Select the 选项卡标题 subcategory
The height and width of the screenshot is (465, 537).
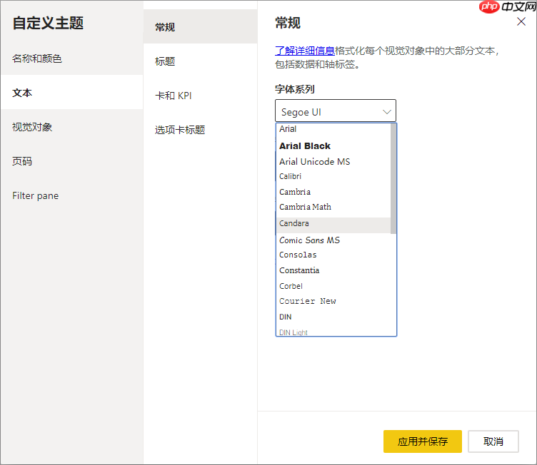tap(201, 130)
